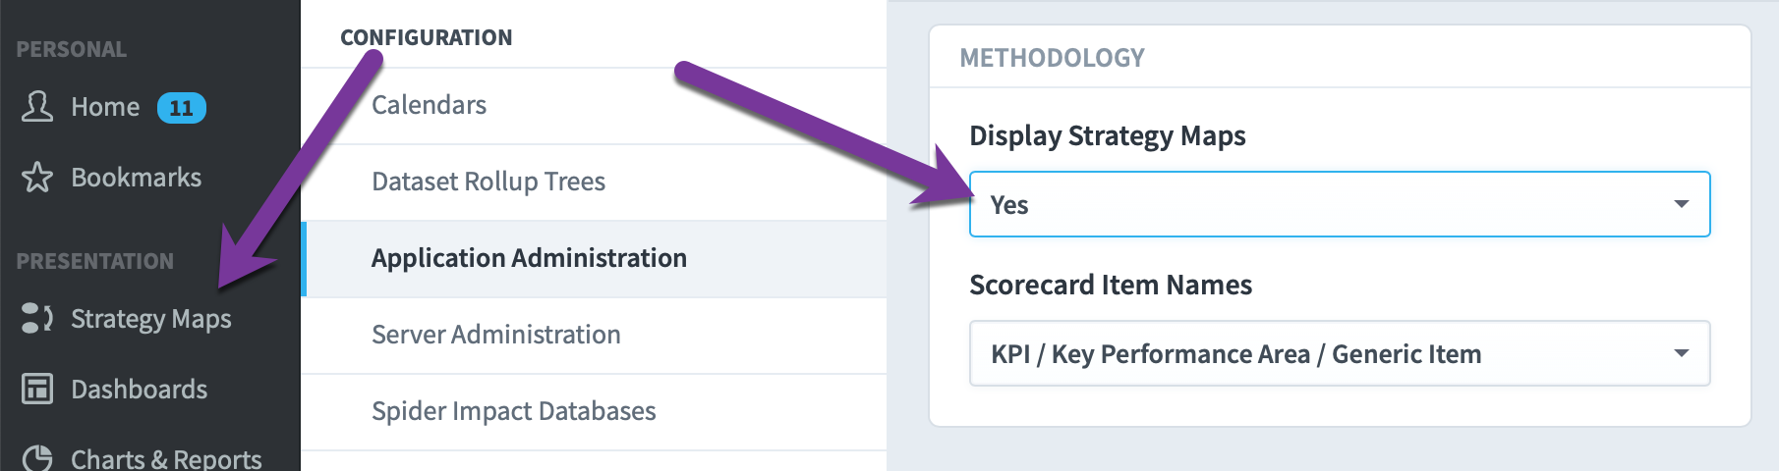Open Bookmarks from the sidebar
Viewport: 1779px width, 471px height.
click(x=137, y=178)
